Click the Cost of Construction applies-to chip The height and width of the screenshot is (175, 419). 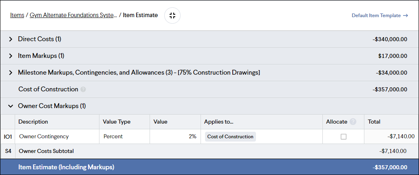[230, 137]
